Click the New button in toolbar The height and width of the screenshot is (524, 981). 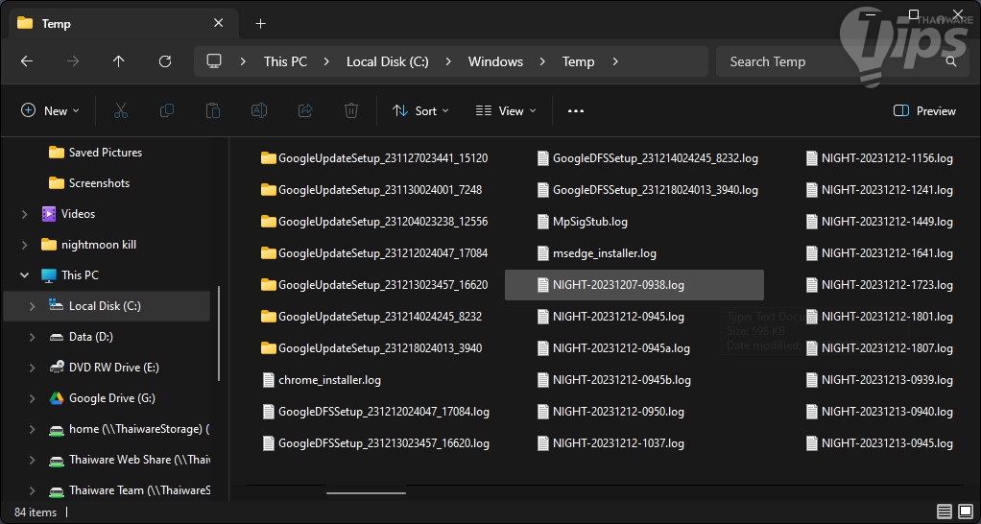[50, 111]
